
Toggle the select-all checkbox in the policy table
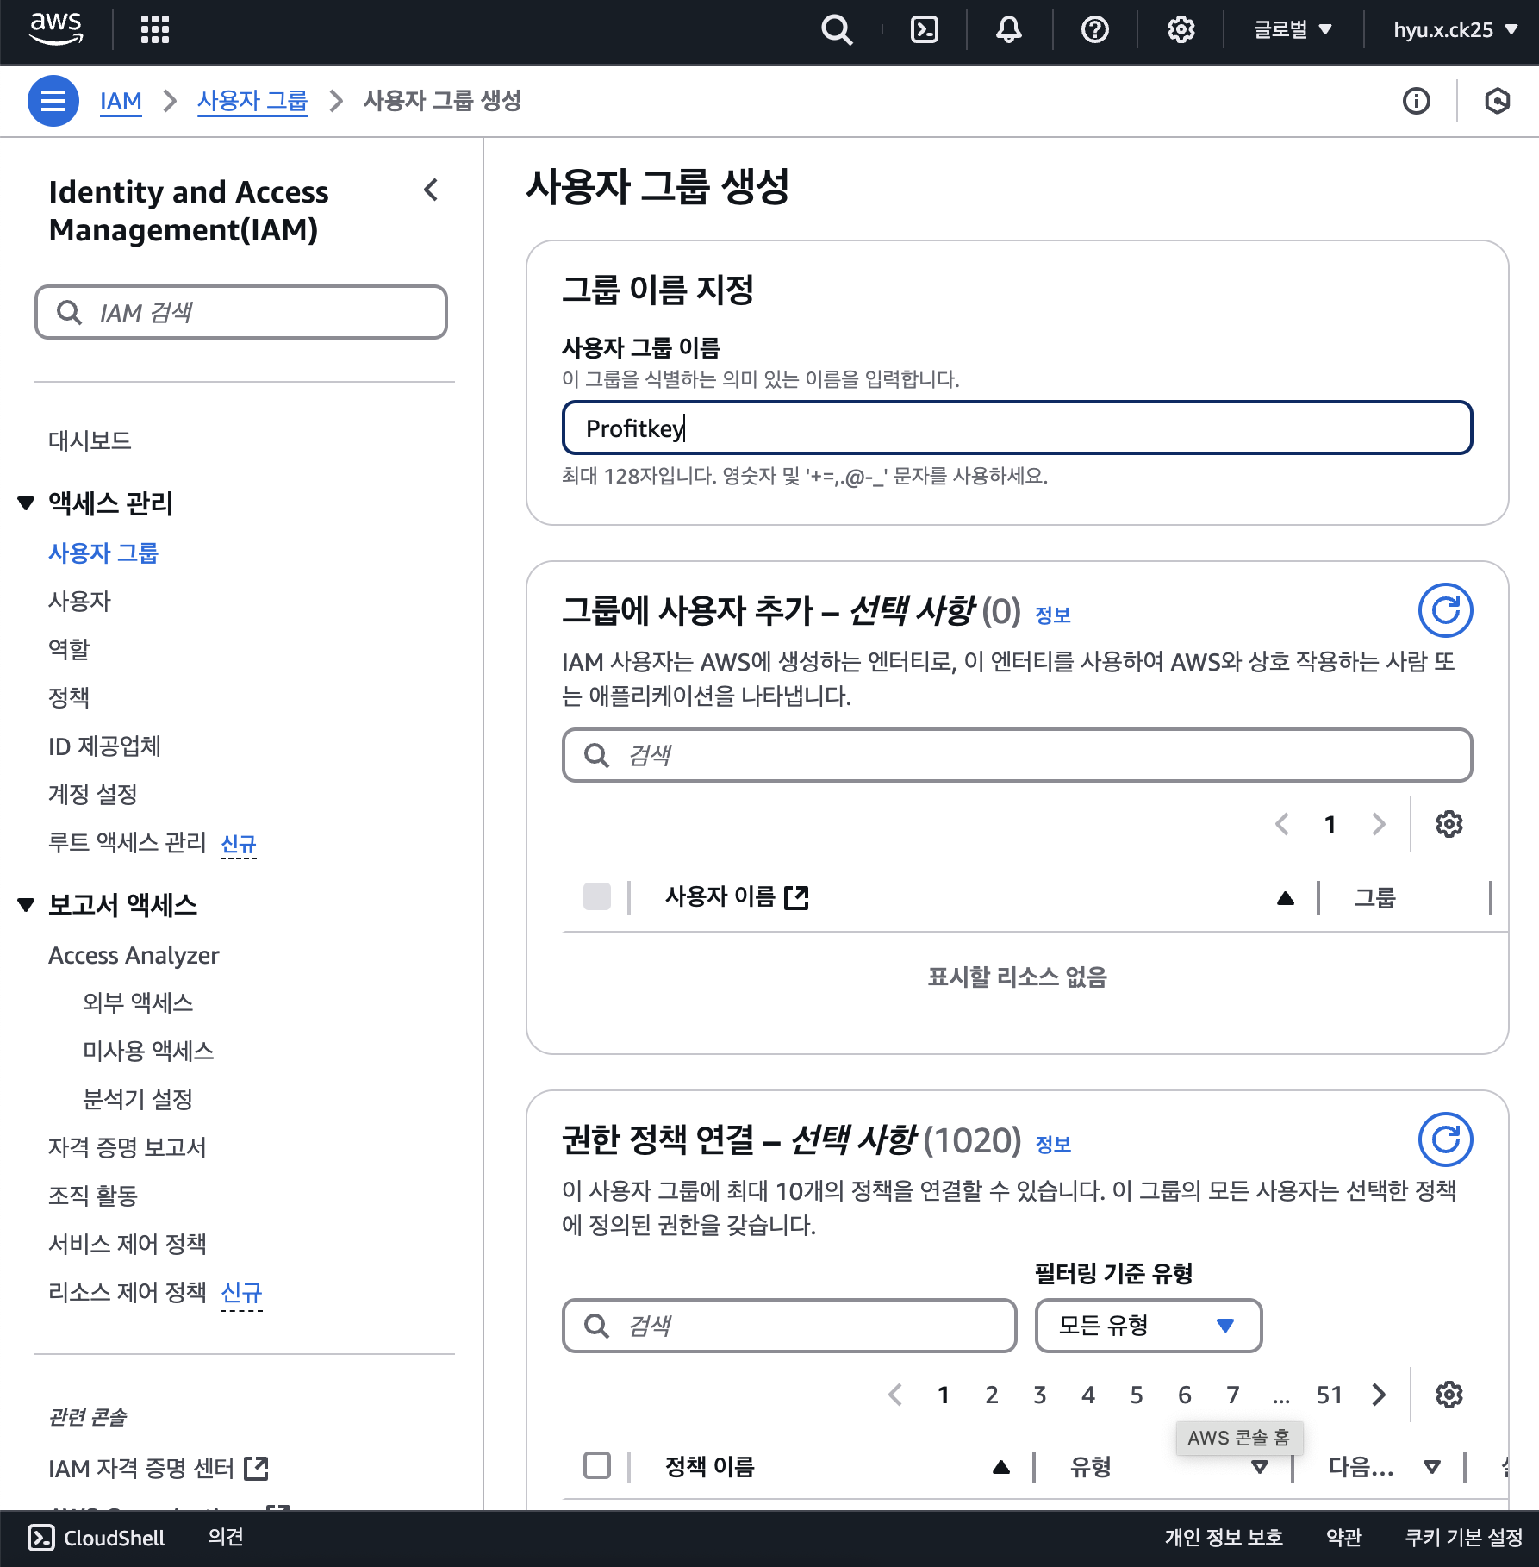597,1465
